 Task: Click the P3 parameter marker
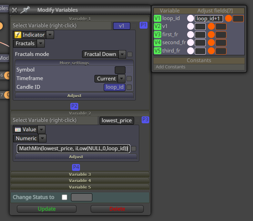click(145, 119)
